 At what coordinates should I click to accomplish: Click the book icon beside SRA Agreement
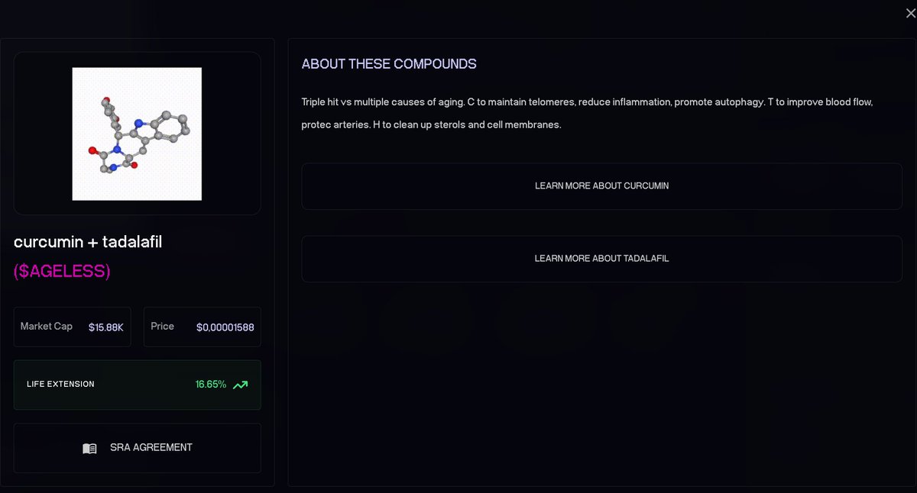tap(89, 449)
